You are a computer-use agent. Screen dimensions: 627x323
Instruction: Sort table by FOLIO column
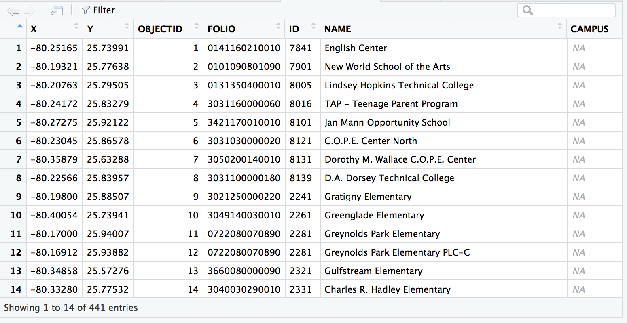244,29
